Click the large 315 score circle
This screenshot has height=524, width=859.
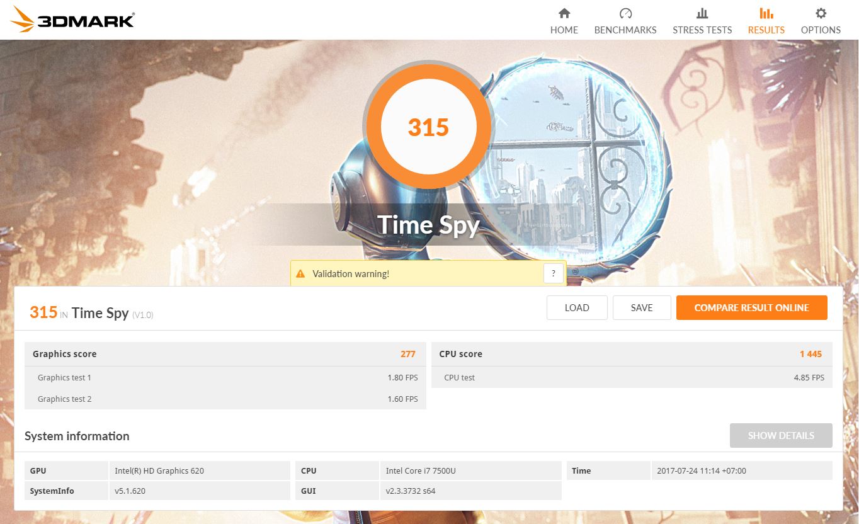(x=428, y=127)
